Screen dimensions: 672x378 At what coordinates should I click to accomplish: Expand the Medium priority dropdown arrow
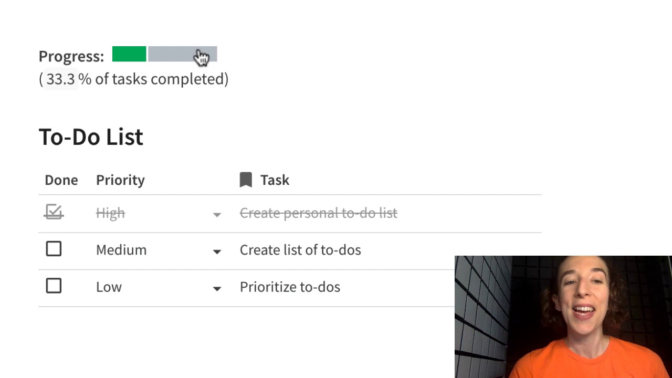pyautogui.click(x=217, y=251)
